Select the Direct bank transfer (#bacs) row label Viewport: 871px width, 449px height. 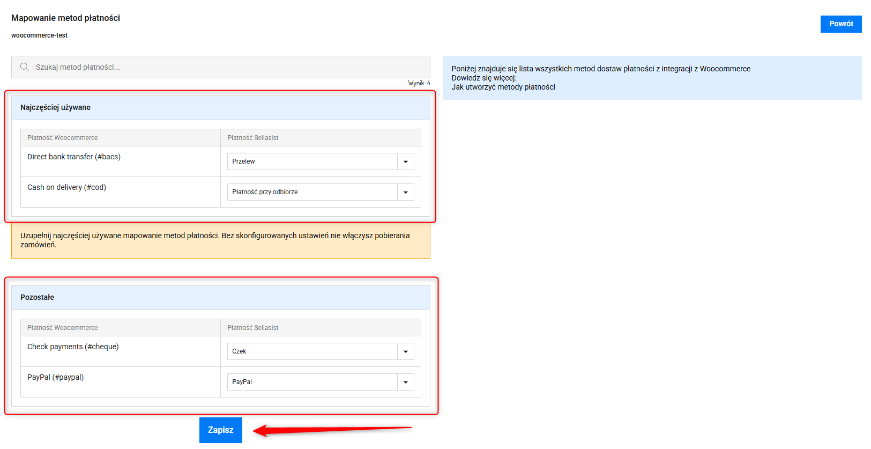74,157
